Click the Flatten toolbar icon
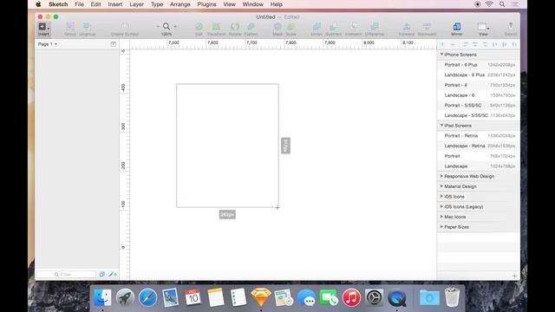The image size is (555, 312). 251,27
